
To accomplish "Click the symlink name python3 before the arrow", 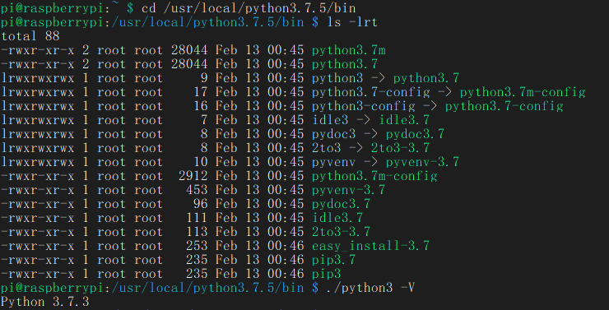I will (337, 78).
